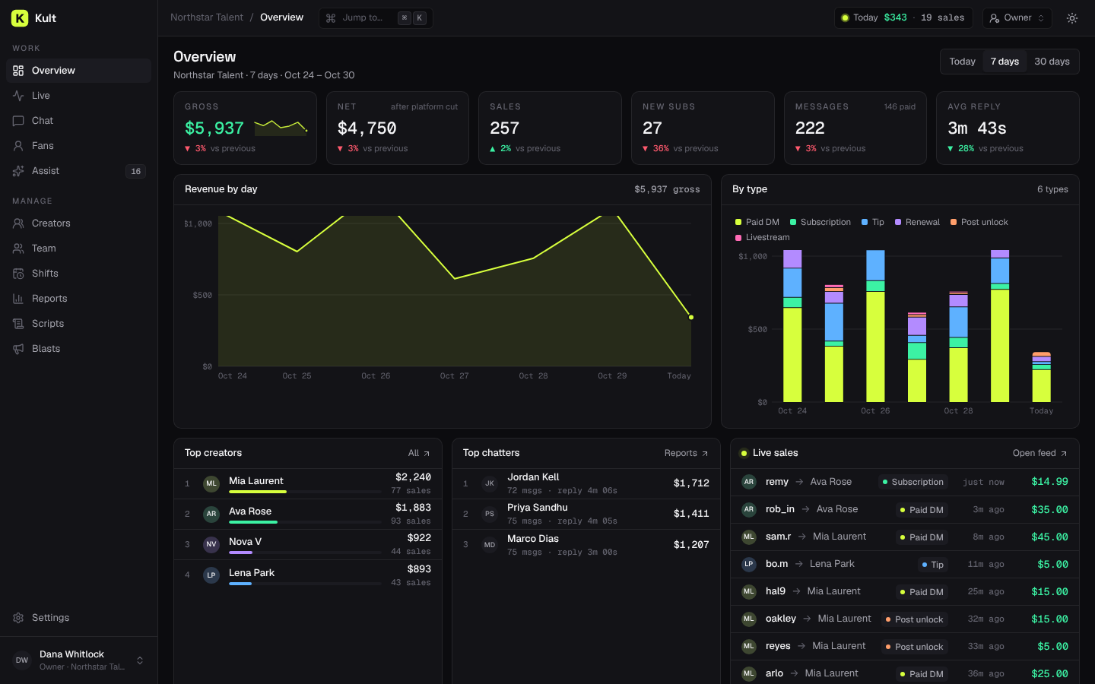This screenshot has height=684, width=1095.
Task: Open the All creators link
Action: click(x=419, y=453)
